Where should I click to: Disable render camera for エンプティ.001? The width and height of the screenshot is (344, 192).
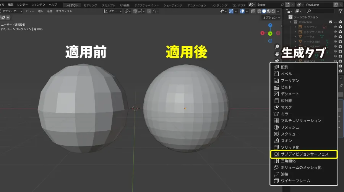point(340,32)
